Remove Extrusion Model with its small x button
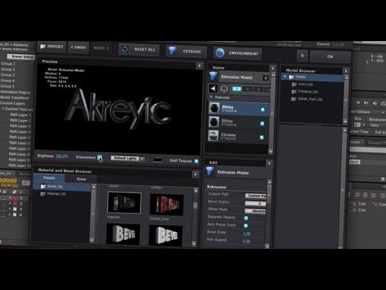386x290 pixels. click(x=265, y=78)
